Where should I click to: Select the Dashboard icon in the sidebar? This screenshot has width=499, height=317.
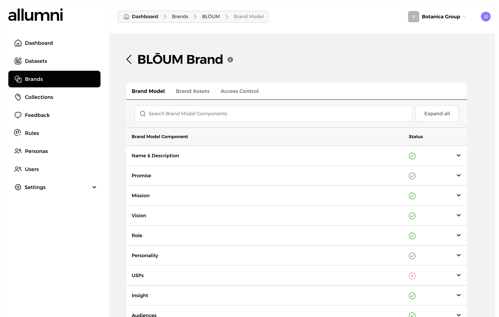[18, 43]
